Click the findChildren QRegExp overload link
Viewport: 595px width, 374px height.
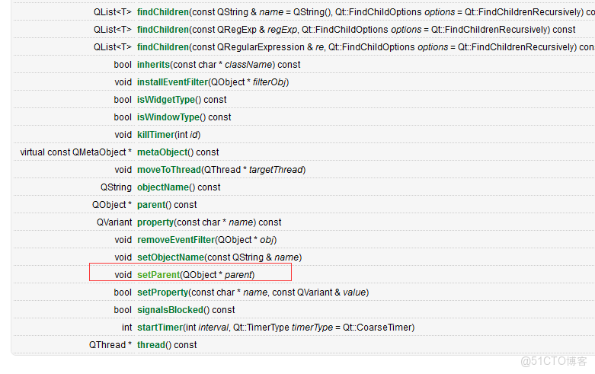(x=163, y=30)
